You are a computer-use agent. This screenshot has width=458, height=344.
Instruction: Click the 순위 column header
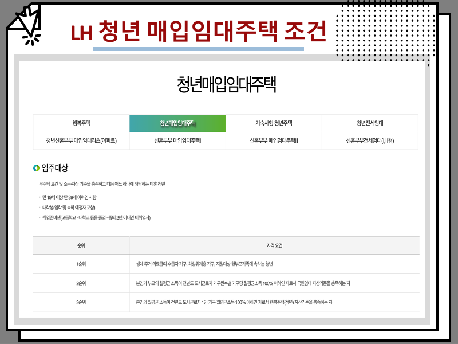pyautogui.click(x=81, y=246)
